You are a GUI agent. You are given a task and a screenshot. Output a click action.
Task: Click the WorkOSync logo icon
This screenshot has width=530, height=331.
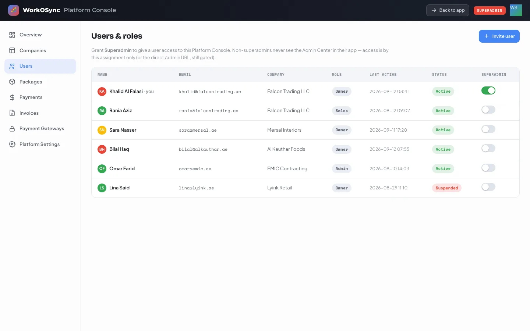tap(14, 10)
